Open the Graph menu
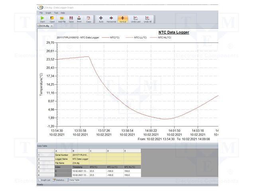 pos(48,13)
